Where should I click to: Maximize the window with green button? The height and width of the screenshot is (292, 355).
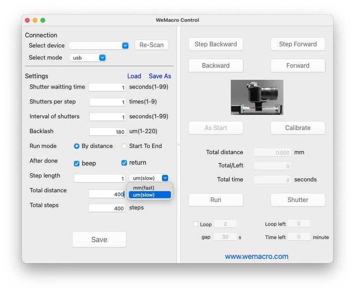pyautogui.click(x=43, y=20)
